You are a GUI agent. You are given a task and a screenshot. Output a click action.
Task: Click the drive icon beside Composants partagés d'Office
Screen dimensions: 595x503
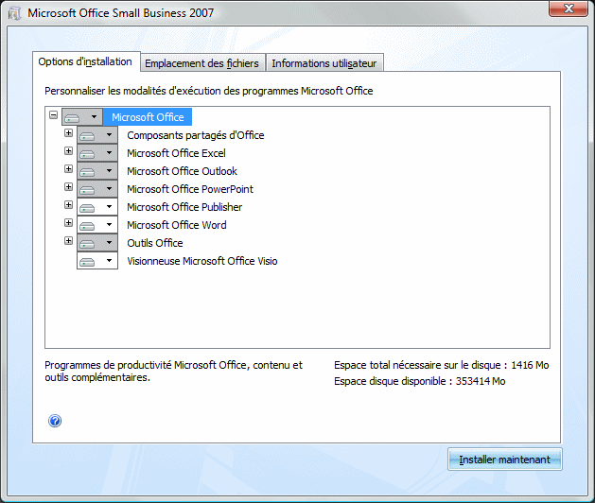click(88, 135)
